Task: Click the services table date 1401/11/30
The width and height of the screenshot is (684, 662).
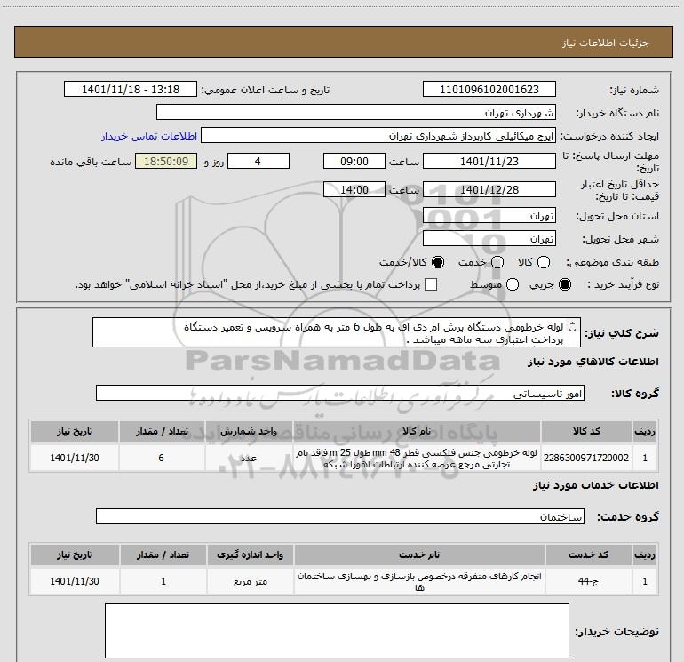Action: click(75, 581)
